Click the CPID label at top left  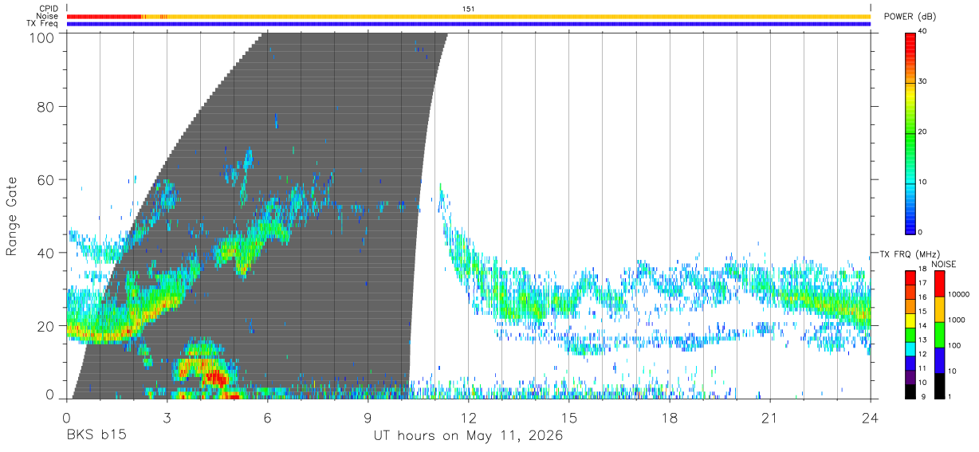click(x=48, y=8)
